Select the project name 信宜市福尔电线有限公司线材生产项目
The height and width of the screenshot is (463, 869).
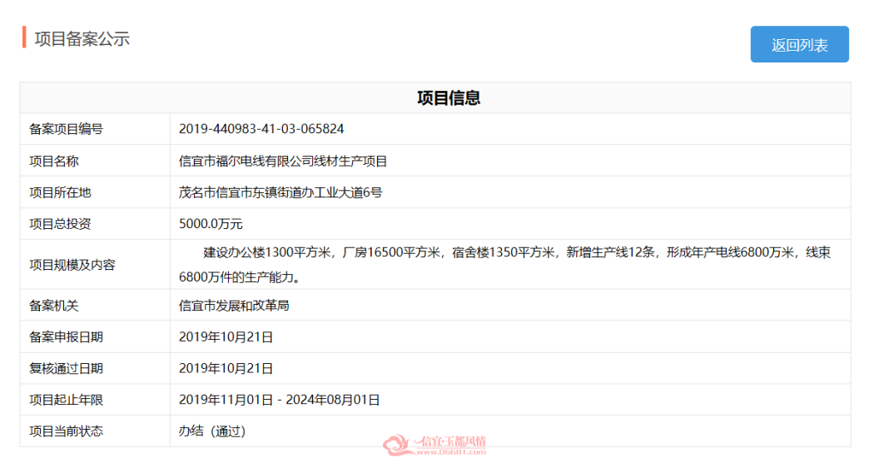pyautogui.click(x=283, y=162)
